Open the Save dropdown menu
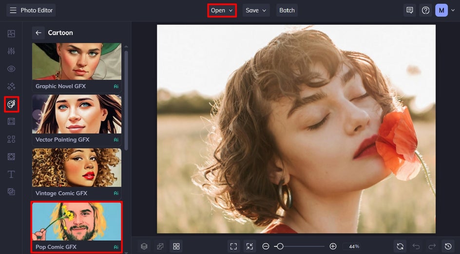460x254 pixels. point(256,10)
